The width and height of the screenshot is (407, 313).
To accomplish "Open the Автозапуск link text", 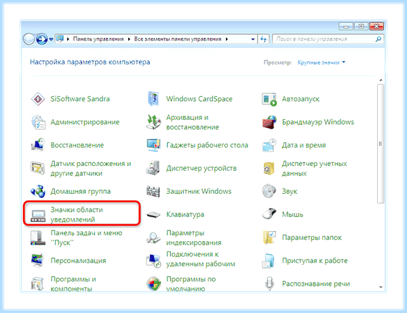I will tap(301, 99).
